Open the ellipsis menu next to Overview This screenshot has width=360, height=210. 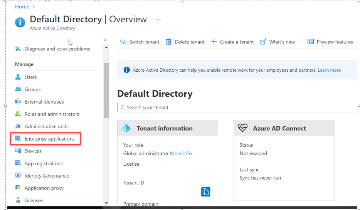coord(159,19)
